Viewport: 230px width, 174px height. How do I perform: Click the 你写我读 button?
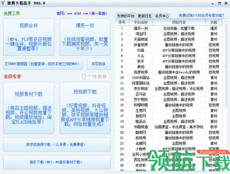(x=98, y=64)
